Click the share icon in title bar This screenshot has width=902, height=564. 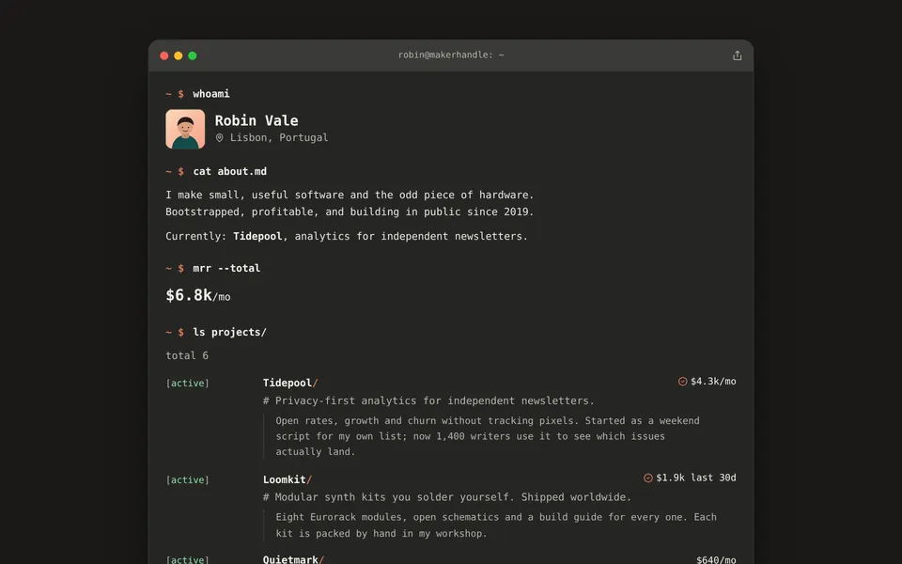(737, 55)
